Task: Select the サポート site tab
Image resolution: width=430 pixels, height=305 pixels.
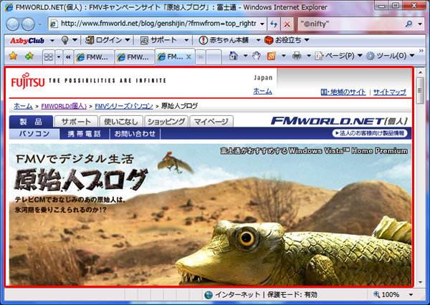Action: click(76, 122)
